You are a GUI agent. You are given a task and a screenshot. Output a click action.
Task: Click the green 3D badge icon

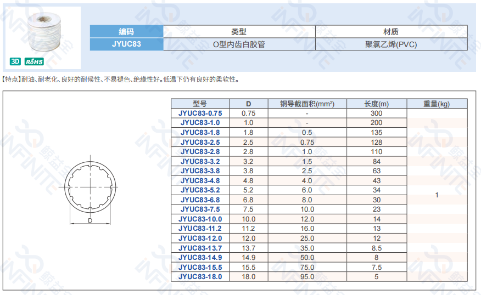coord(15,61)
